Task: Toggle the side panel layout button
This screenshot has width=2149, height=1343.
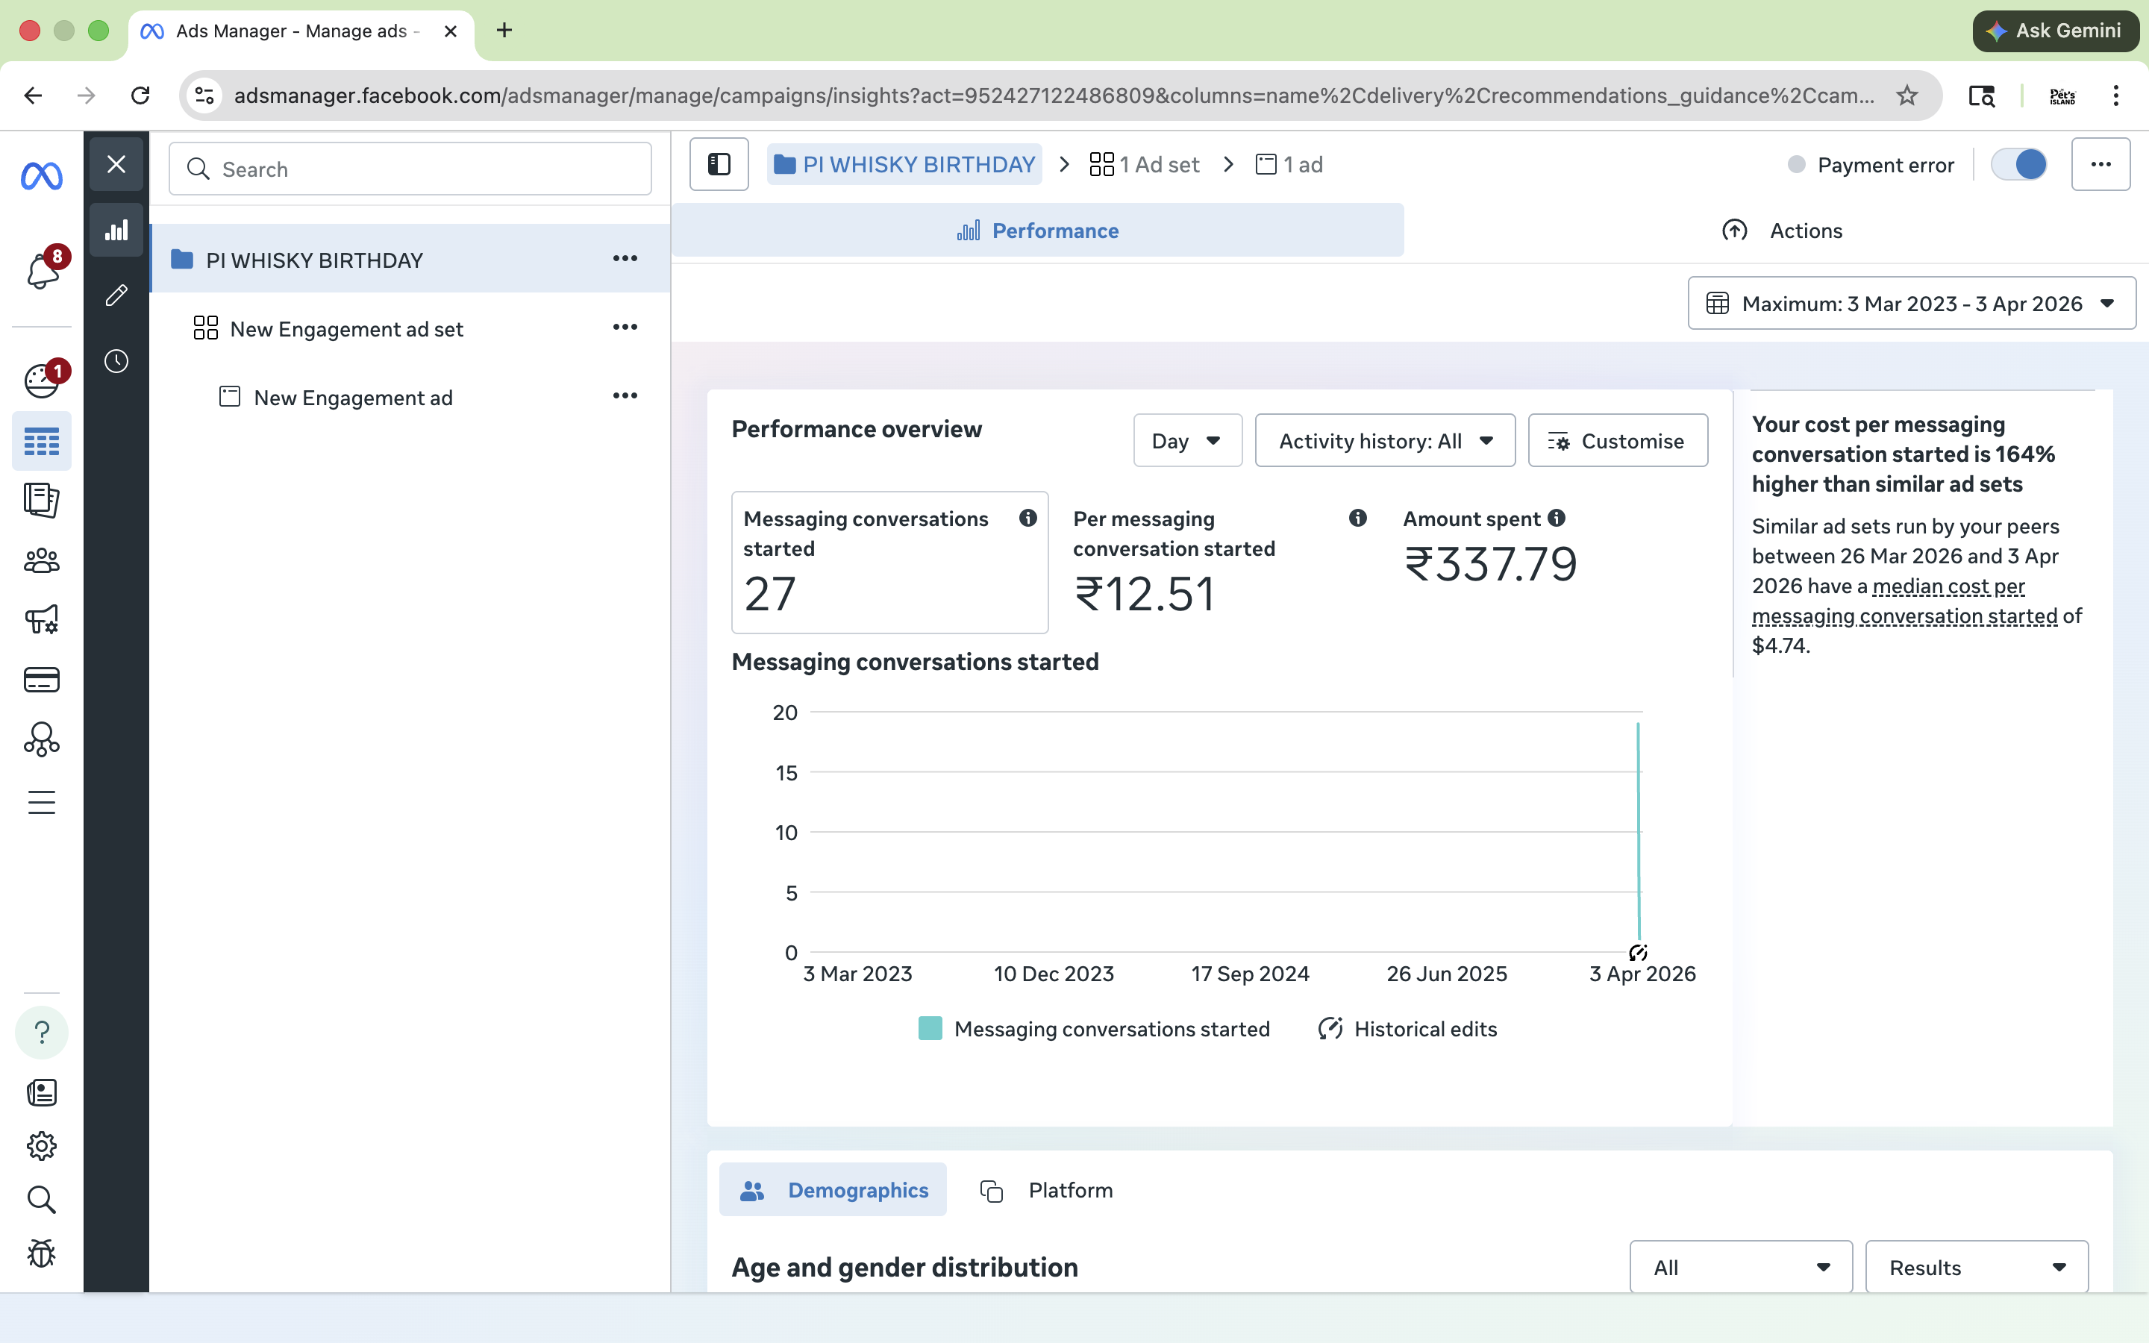Action: pyautogui.click(x=719, y=164)
